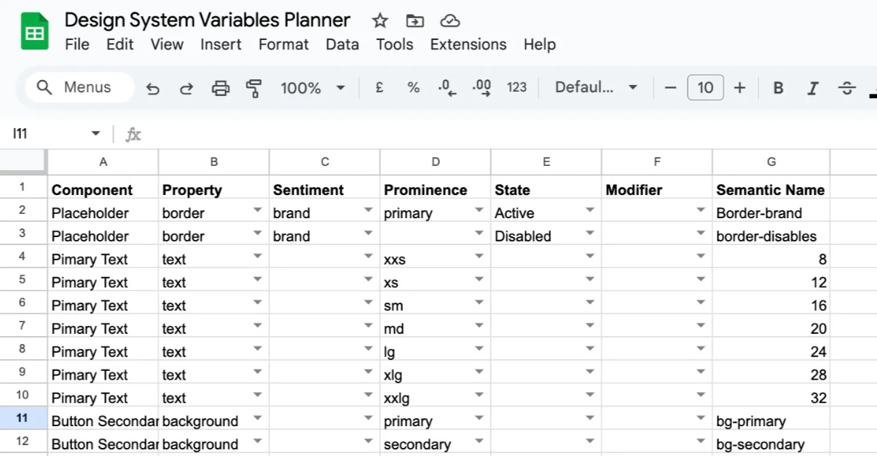Toggle italic formatting

812,88
